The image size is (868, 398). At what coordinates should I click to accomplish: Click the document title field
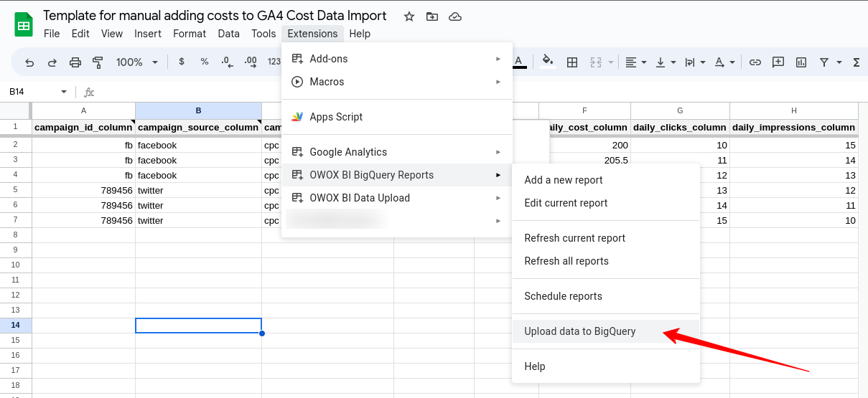point(215,16)
